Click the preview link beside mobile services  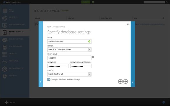[65, 11]
